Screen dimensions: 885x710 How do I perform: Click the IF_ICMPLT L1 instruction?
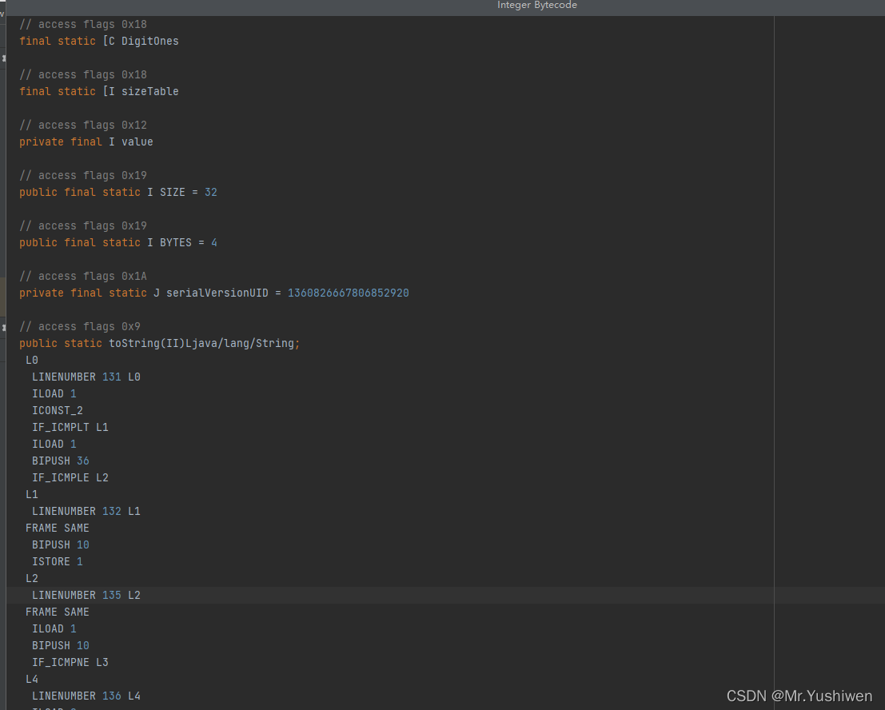pos(70,427)
